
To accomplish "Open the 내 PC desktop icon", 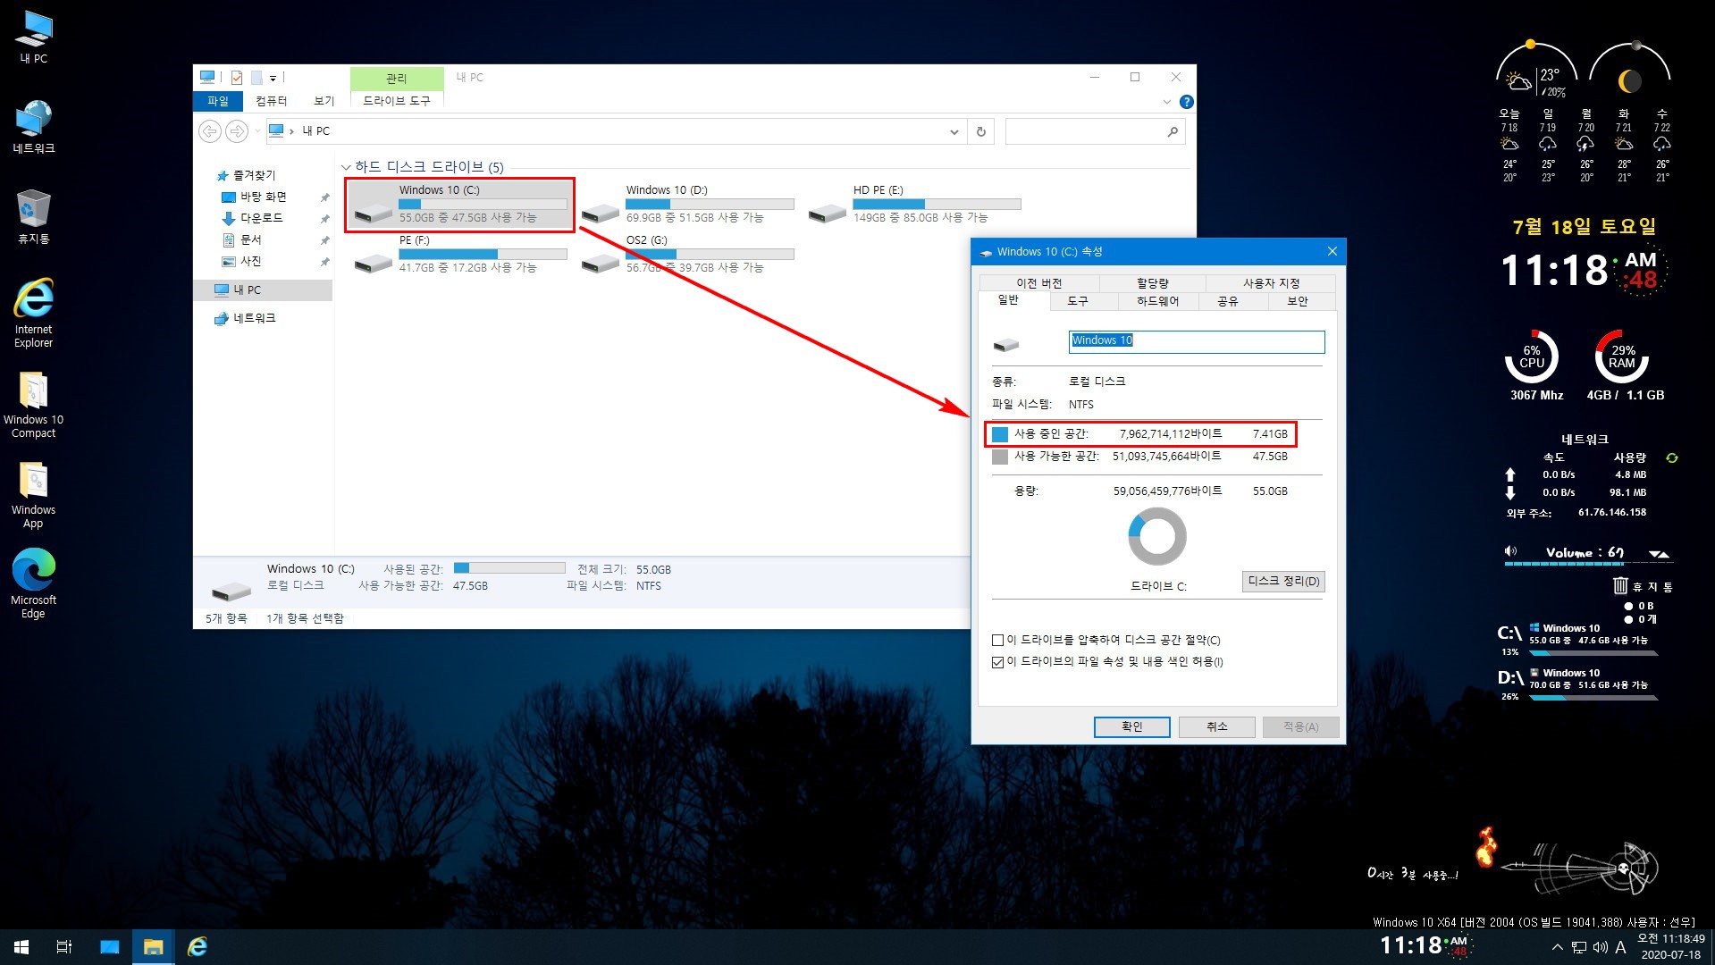I will coord(34,38).
